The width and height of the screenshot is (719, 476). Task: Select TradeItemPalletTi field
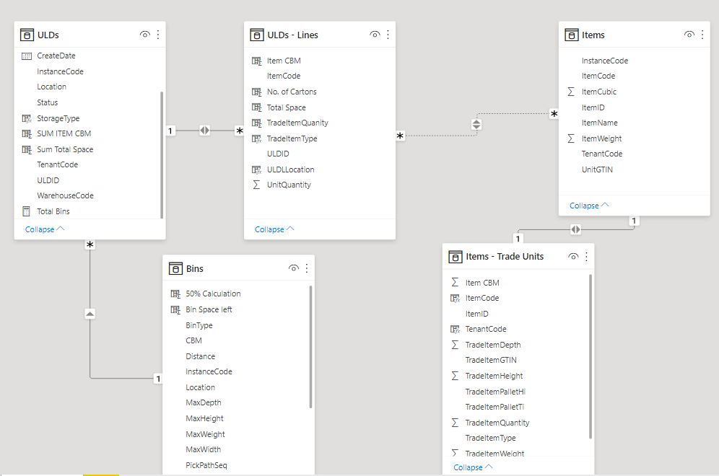coord(494,407)
